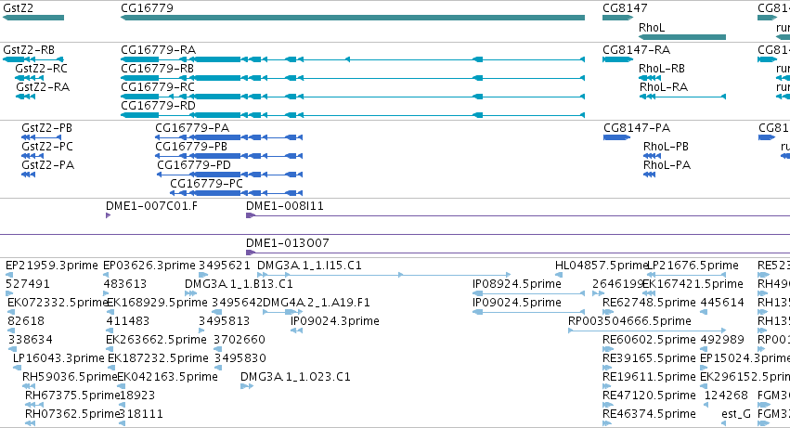
Task: Click the GstZ2-RA transcript label
Action: (x=43, y=87)
